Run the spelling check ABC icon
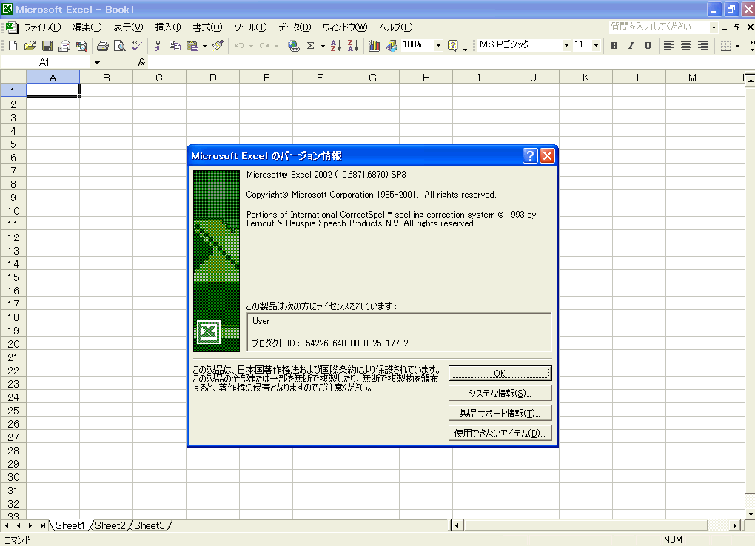Viewport: 755px width, 546px height. coord(135,45)
